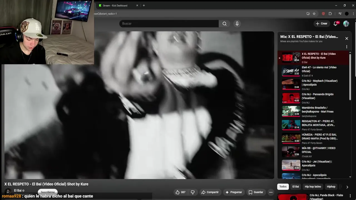Play Mambinho Brasileño thumbnail

tap(291, 111)
